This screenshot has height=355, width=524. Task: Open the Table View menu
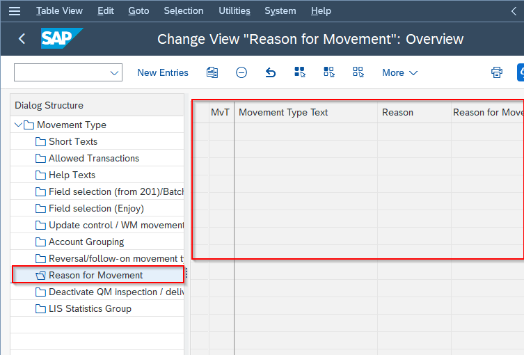(59, 10)
